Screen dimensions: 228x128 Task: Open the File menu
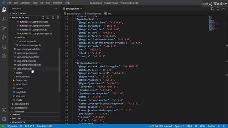(9, 3)
